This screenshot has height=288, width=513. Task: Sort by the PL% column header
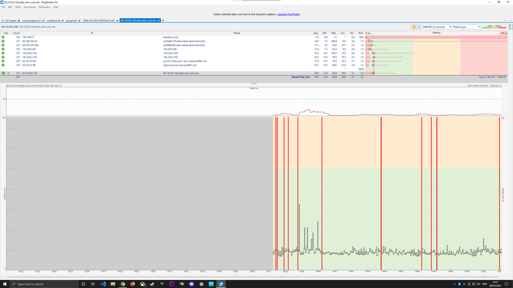pos(361,33)
